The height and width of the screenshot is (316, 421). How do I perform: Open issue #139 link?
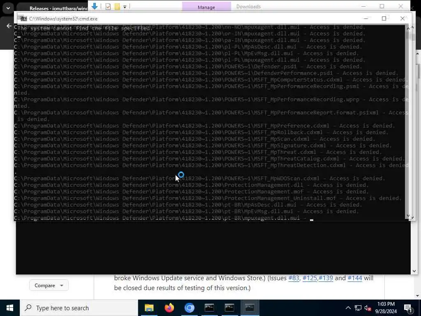pyautogui.click(x=326, y=278)
